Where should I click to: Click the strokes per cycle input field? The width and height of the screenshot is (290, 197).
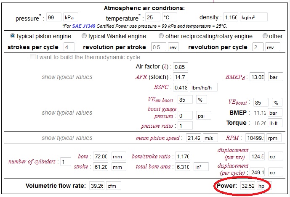(x=69, y=47)
